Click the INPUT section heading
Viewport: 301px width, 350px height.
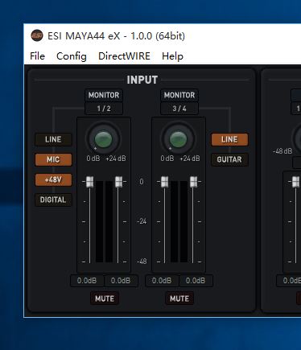142,80
